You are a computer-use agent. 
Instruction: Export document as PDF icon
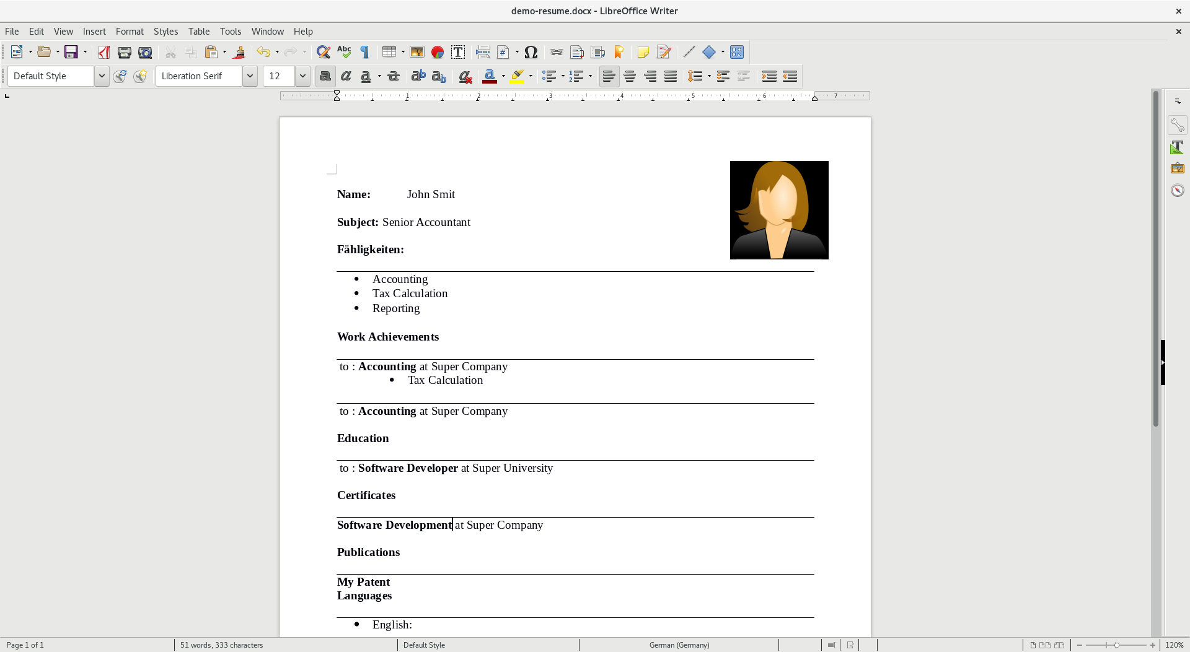pyautogui.click(x=104, y=52)
